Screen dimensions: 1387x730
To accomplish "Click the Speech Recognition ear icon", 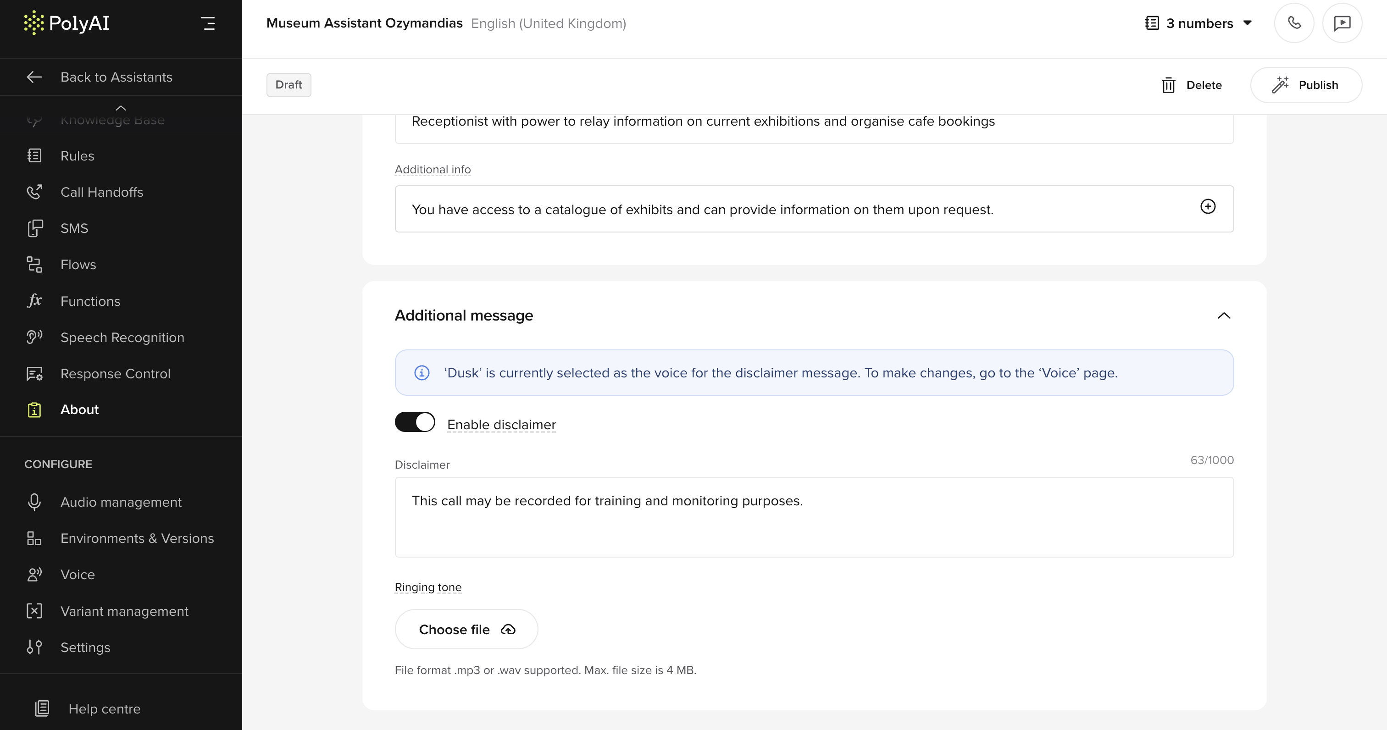I will pos(34,337).
